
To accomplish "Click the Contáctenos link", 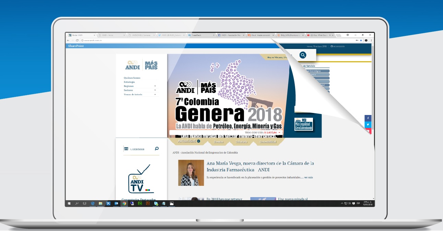I will click(137, 149).
